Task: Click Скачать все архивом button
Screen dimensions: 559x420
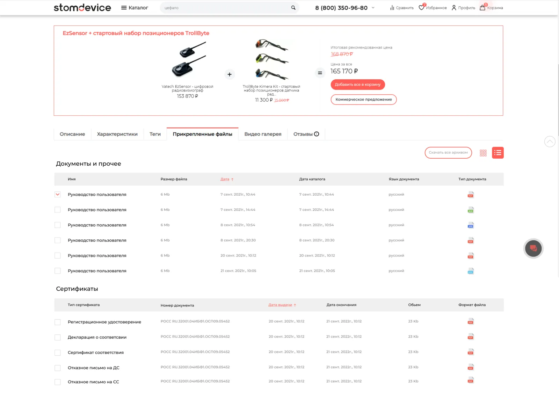Action: [448, 153]
